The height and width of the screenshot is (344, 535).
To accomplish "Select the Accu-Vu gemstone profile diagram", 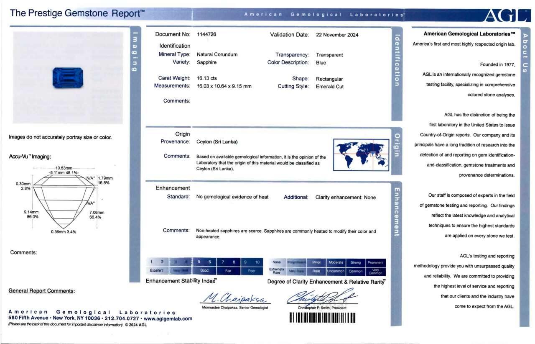I will [x=64, y=201].
